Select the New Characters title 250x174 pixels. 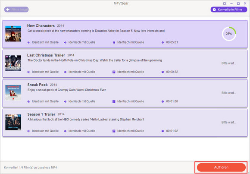[41, 26]
